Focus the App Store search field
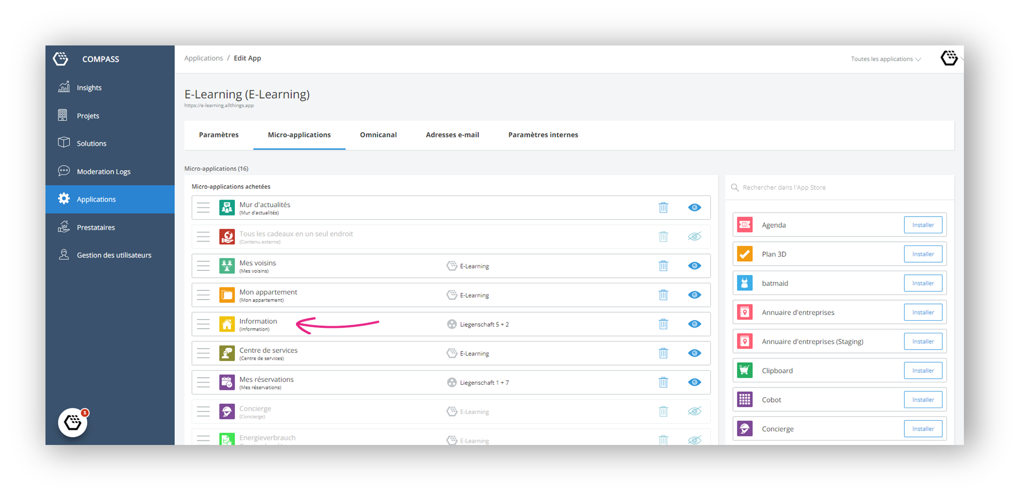 pyautogui.click(x=840, y=187)
